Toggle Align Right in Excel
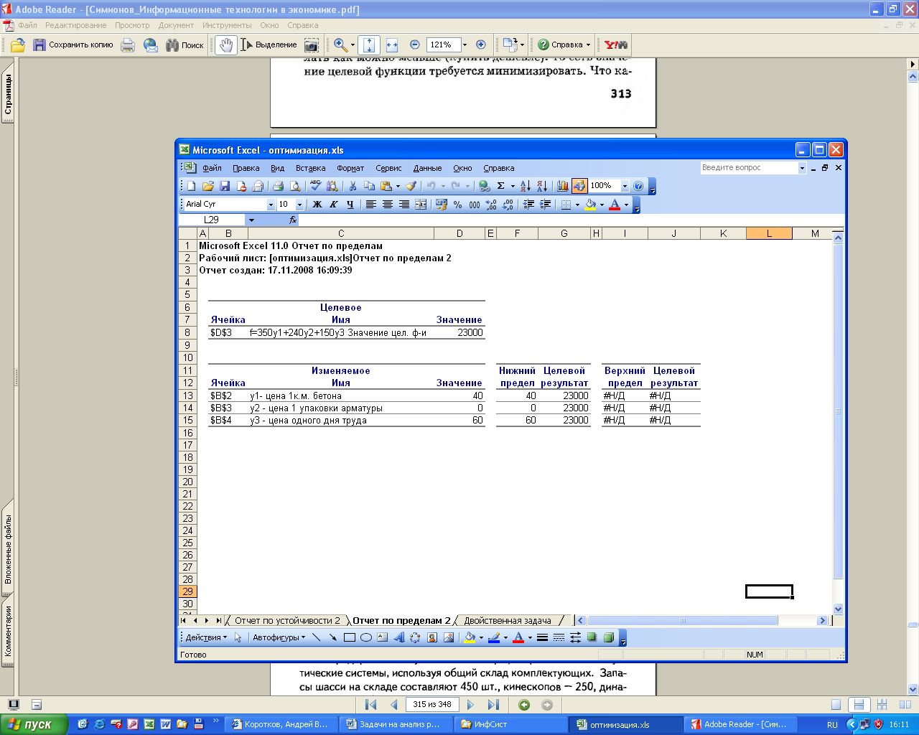 (x=404, y=205)
